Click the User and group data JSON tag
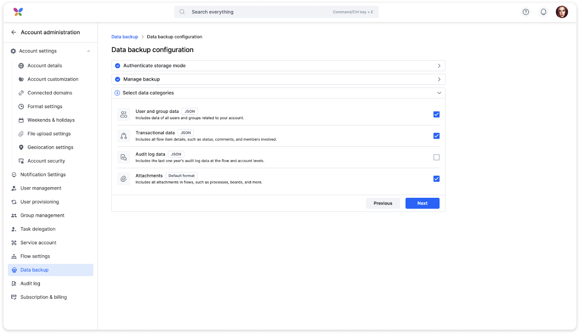The height and width of the screenshot is (334, 580). click(190, 112)
